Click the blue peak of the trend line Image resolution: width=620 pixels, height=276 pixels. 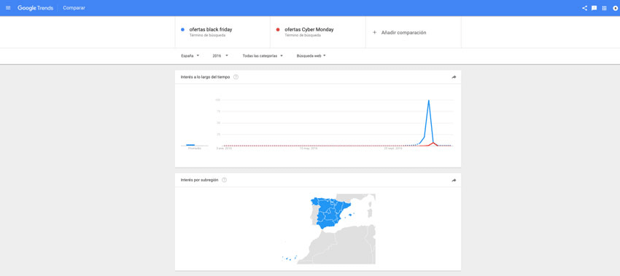click(429, 101)
